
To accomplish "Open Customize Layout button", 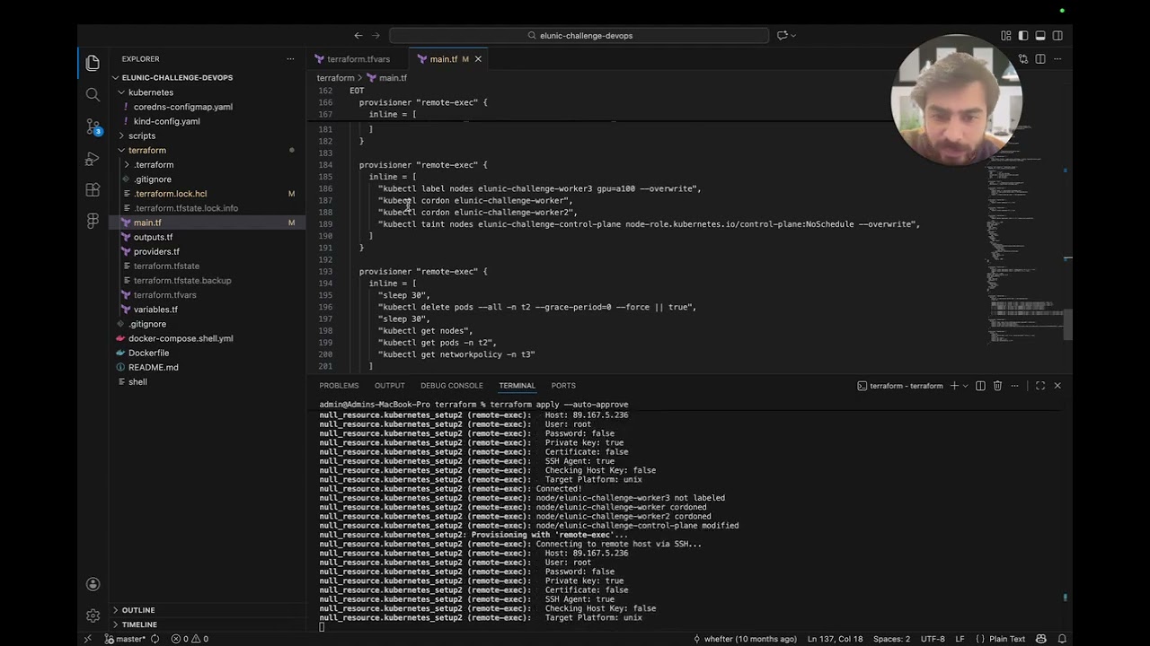I will pyautogui.click(x=1006, y=35).
